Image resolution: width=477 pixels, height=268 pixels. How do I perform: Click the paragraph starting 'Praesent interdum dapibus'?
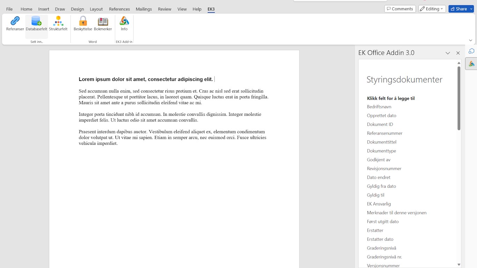click(x=173, y=137)
